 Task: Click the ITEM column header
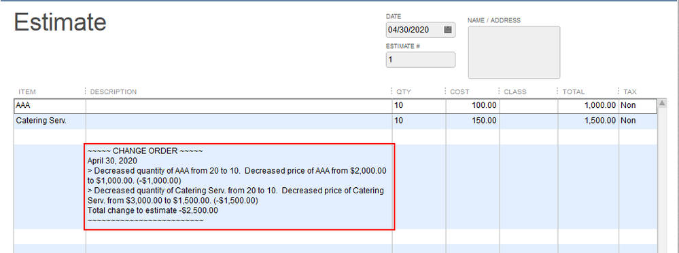pos(27,92)
